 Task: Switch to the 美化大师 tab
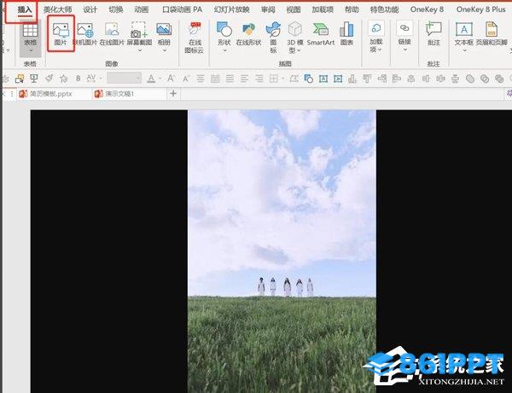click(58, 9)
